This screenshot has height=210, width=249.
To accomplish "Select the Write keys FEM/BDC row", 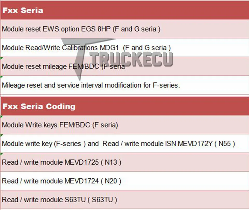I will [x=125, y=125].
